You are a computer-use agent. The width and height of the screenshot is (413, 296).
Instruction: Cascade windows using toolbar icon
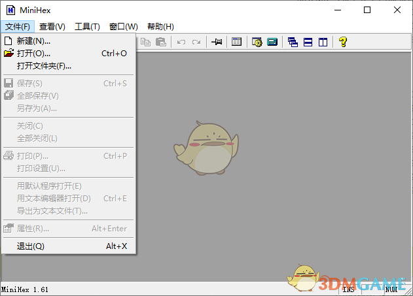click(x=293, y=42)
